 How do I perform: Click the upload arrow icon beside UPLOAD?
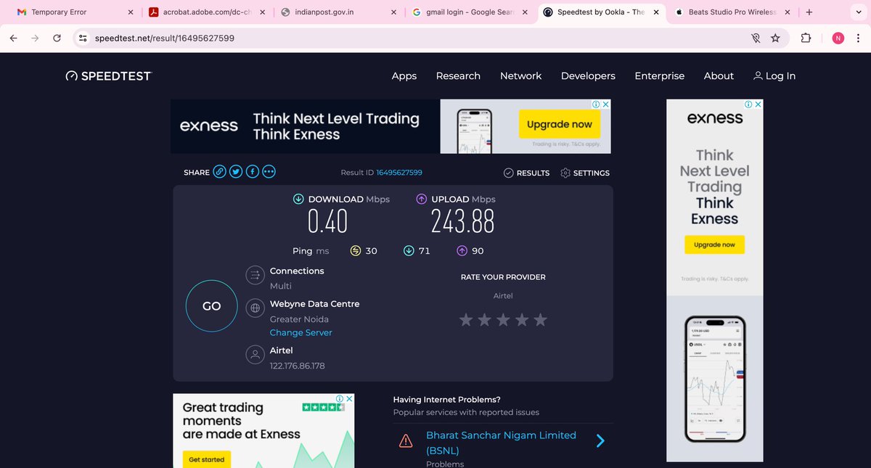421,199
